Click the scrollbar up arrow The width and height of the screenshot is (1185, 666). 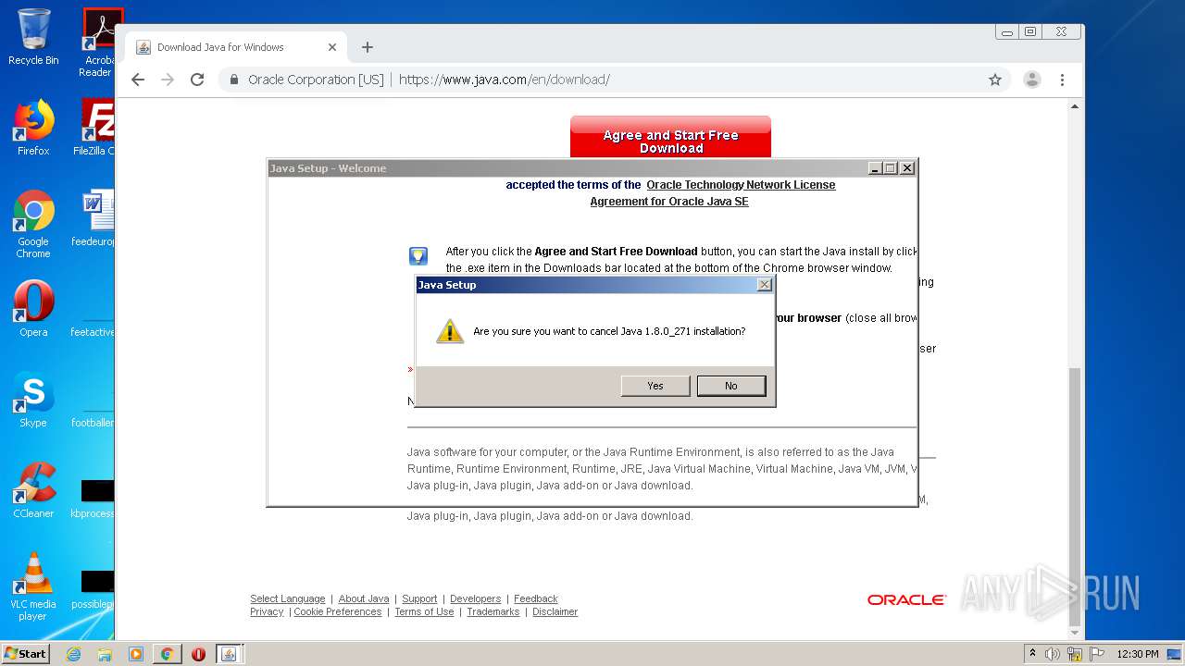[x=1075, y=106]
